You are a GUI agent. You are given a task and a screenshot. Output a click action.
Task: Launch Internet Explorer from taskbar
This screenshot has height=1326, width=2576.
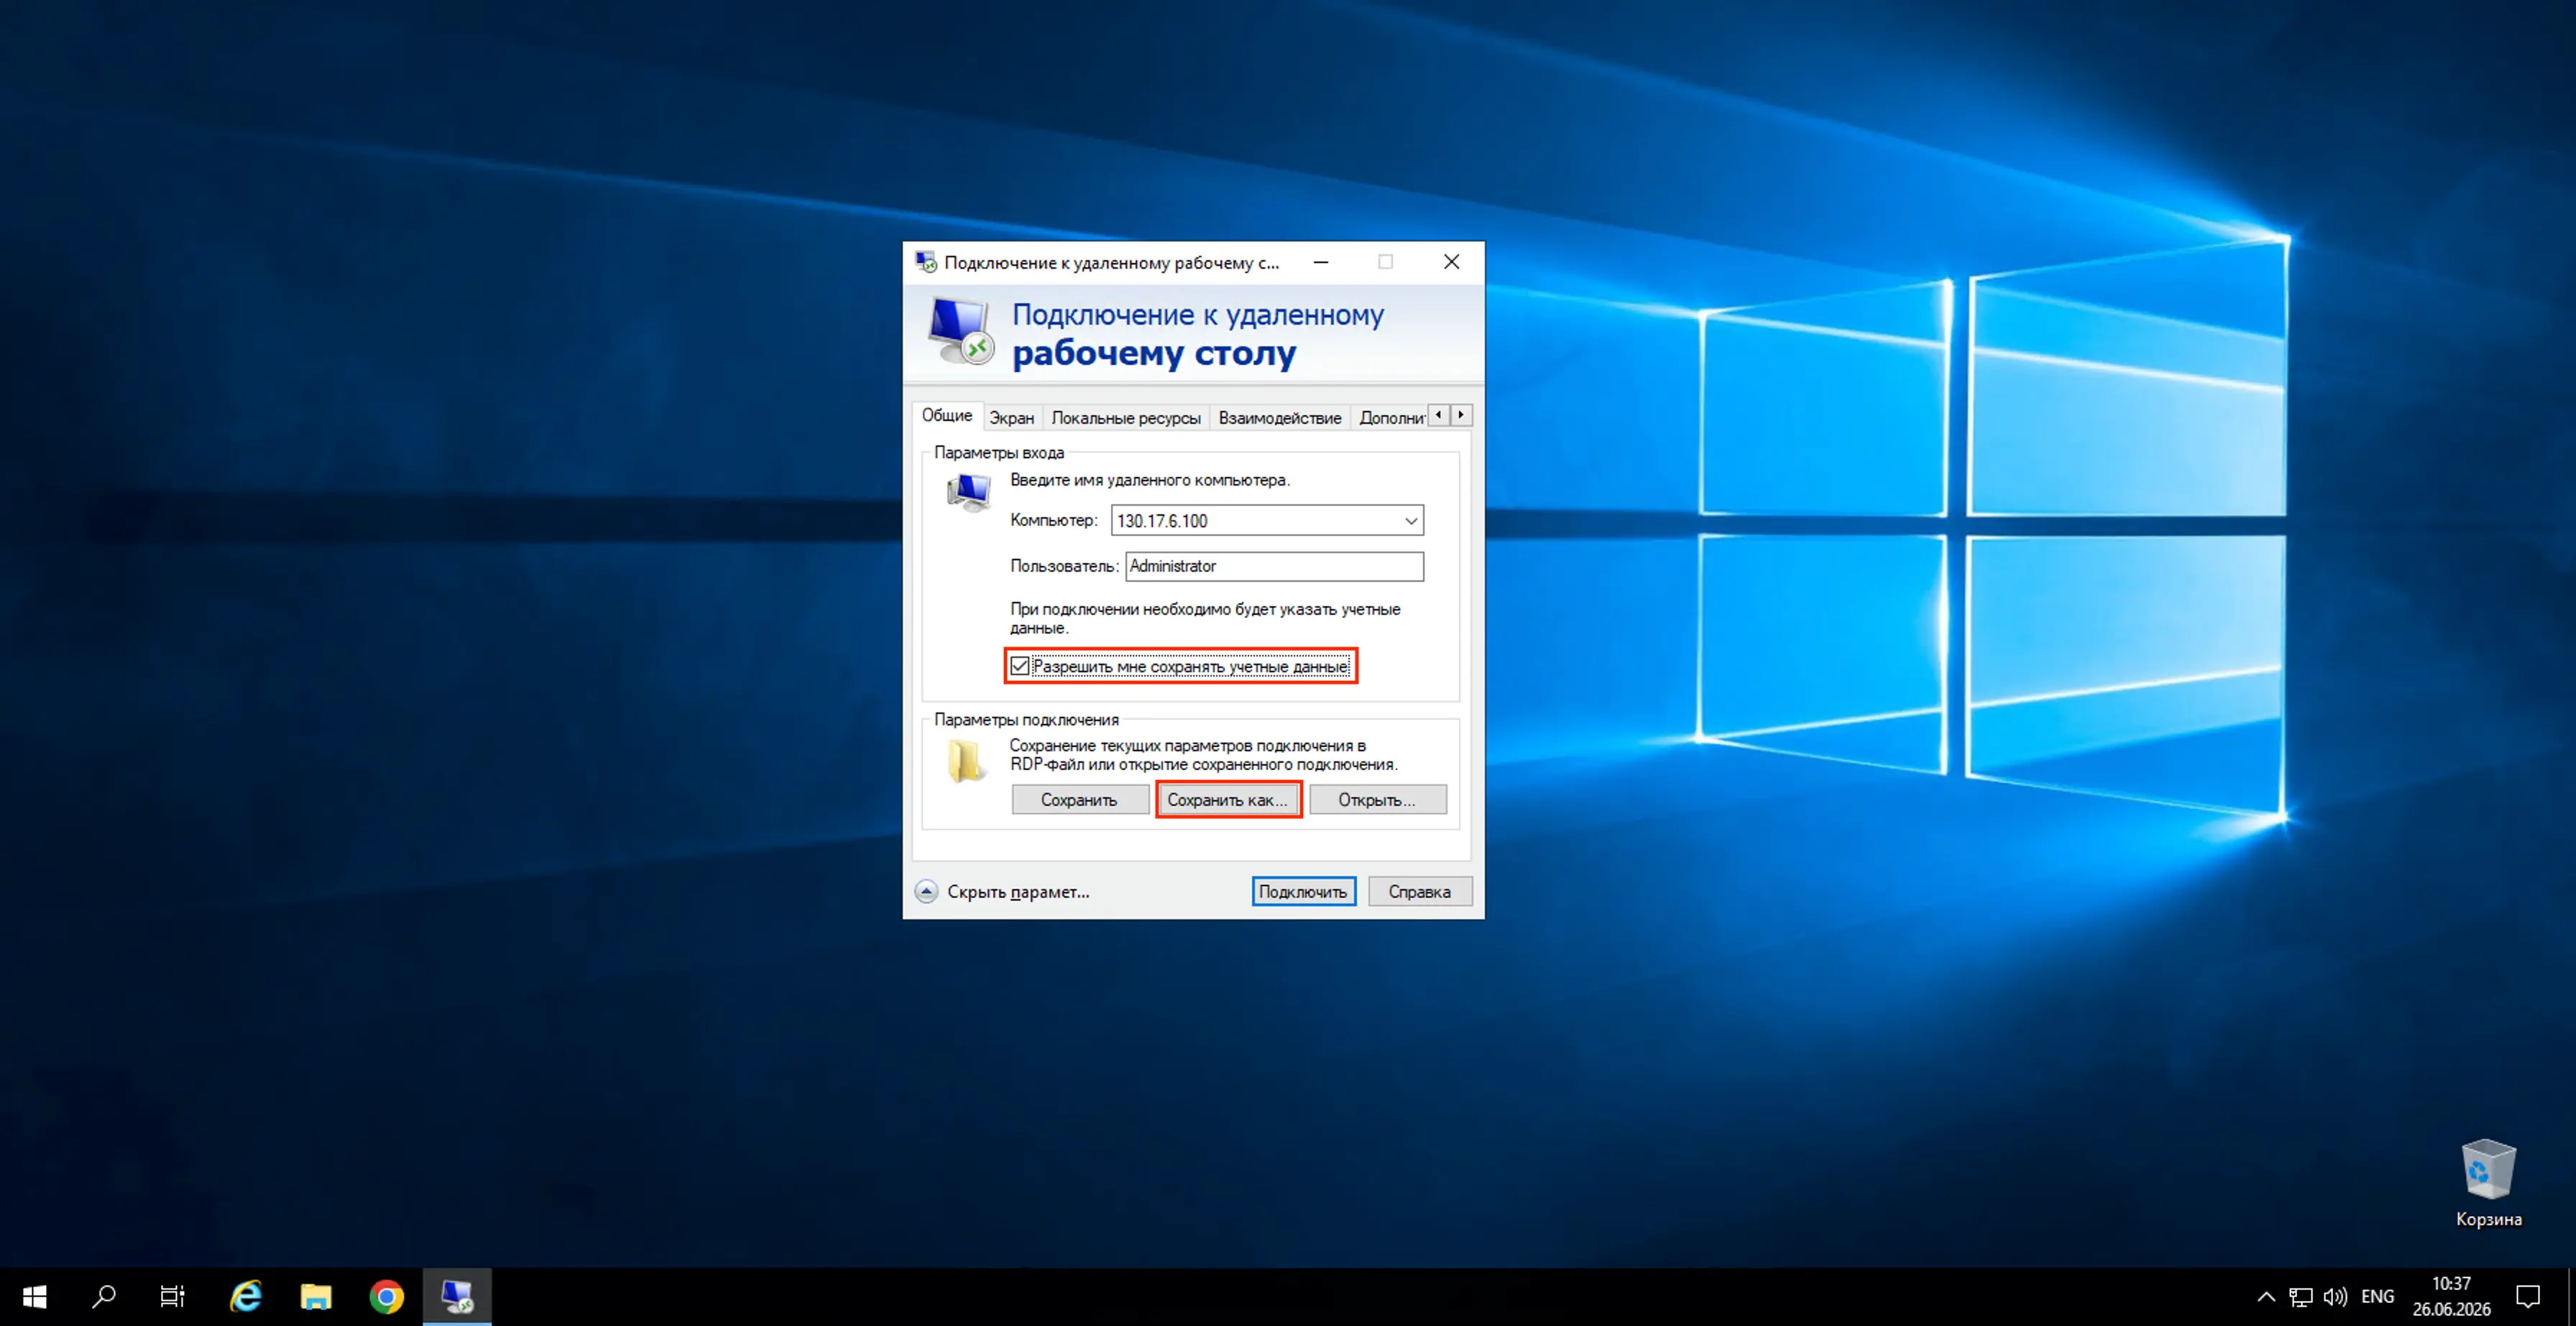(x=246, y=1296)
